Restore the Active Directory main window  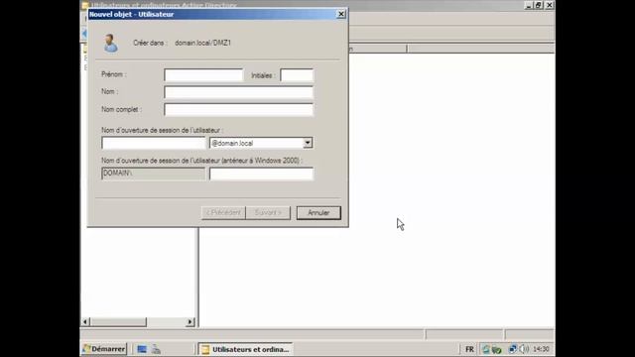pyautogui.click(x=538, y=5)
